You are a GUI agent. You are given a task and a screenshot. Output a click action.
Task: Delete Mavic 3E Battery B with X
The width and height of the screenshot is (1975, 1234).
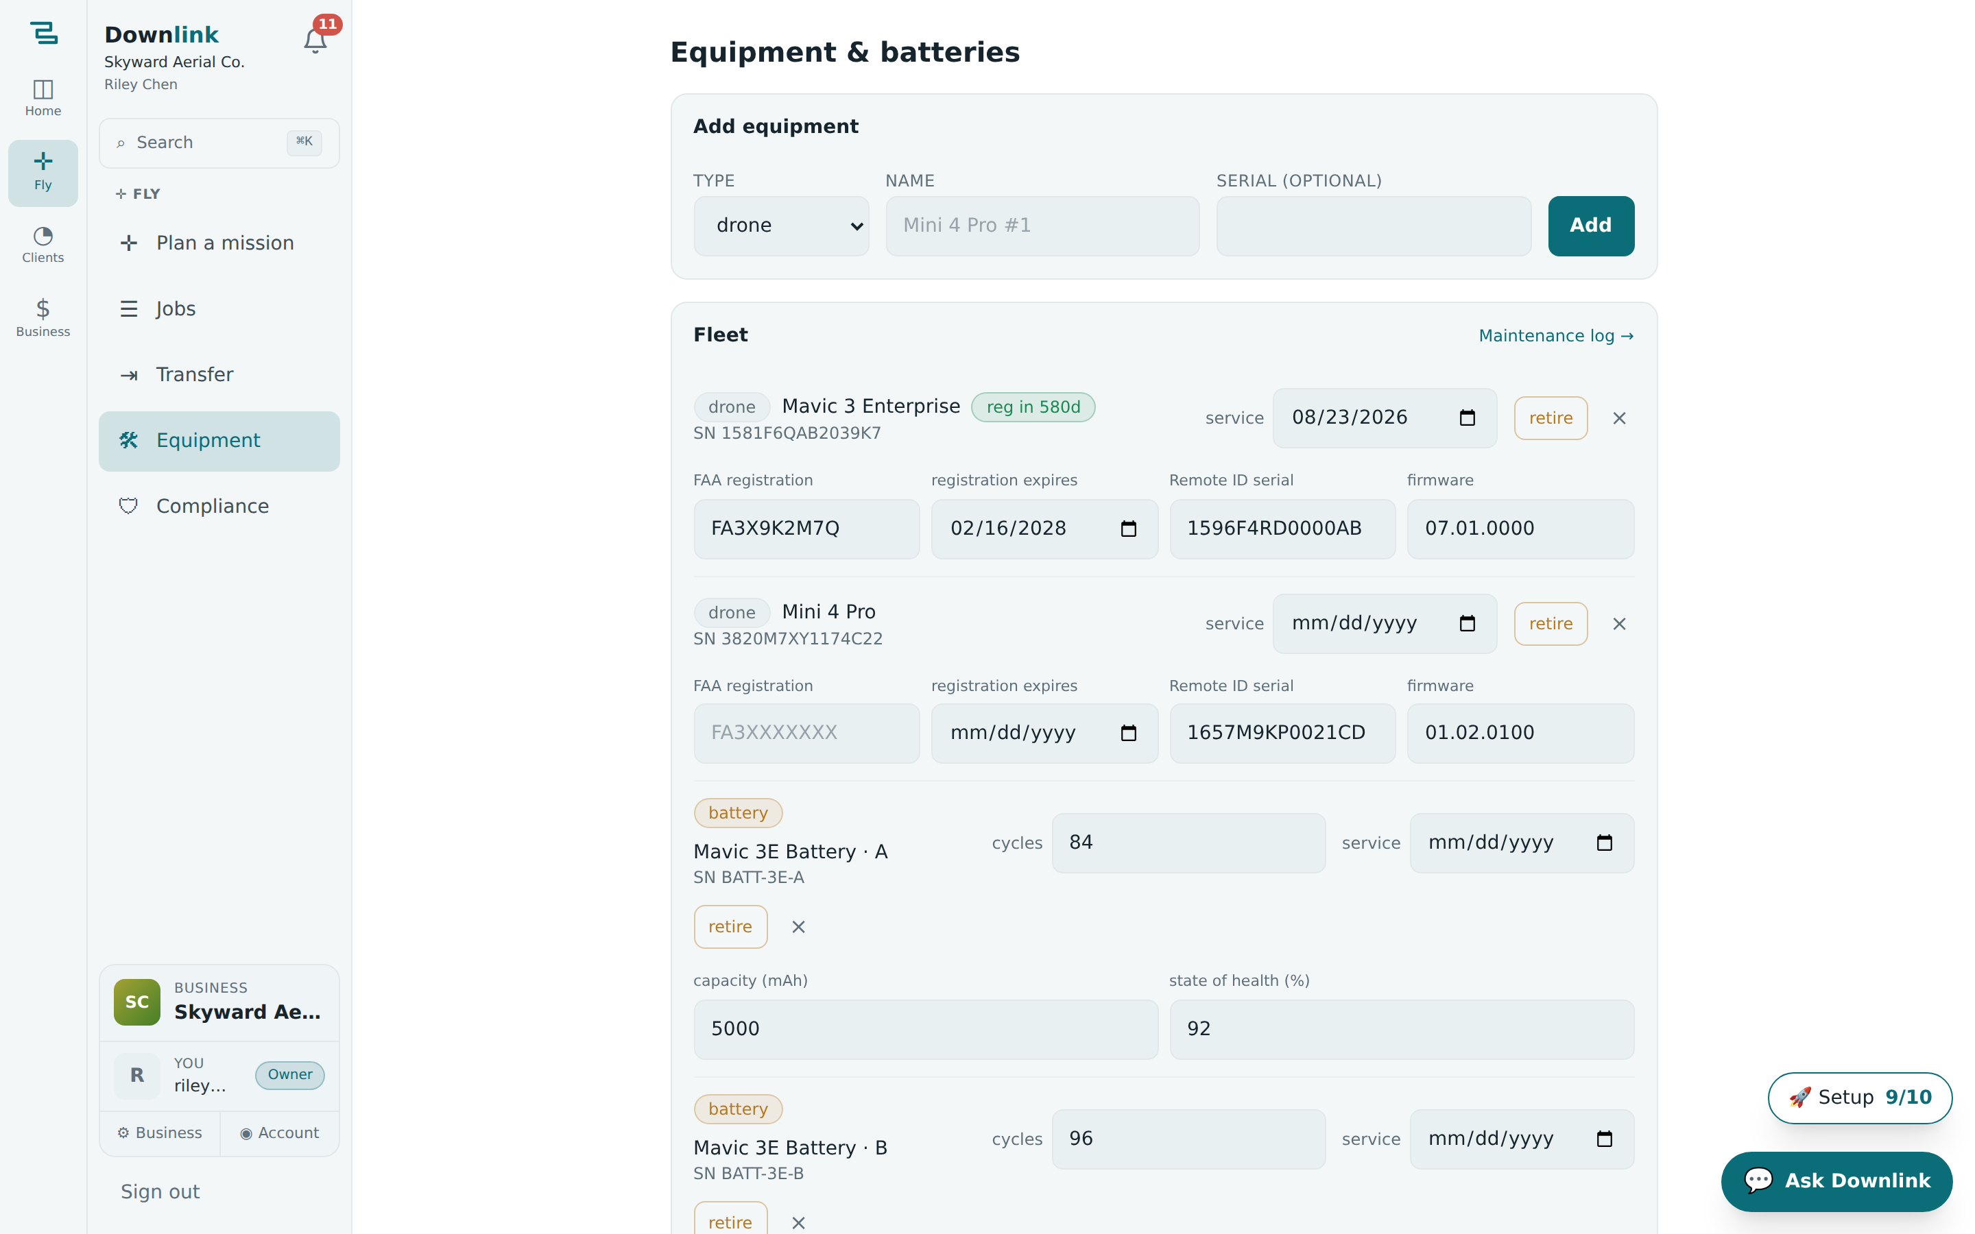pos(798,1222)
